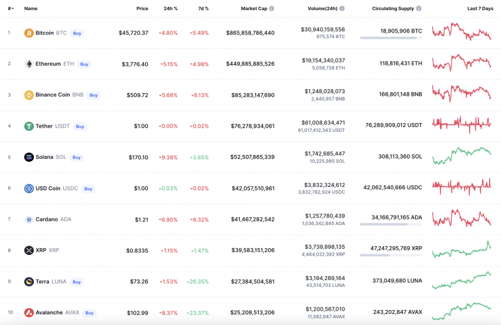This screenshot has height=325, width=501.
Task: Click the Ethereum diamond logo icon
Action: click(x=28, y=64)
